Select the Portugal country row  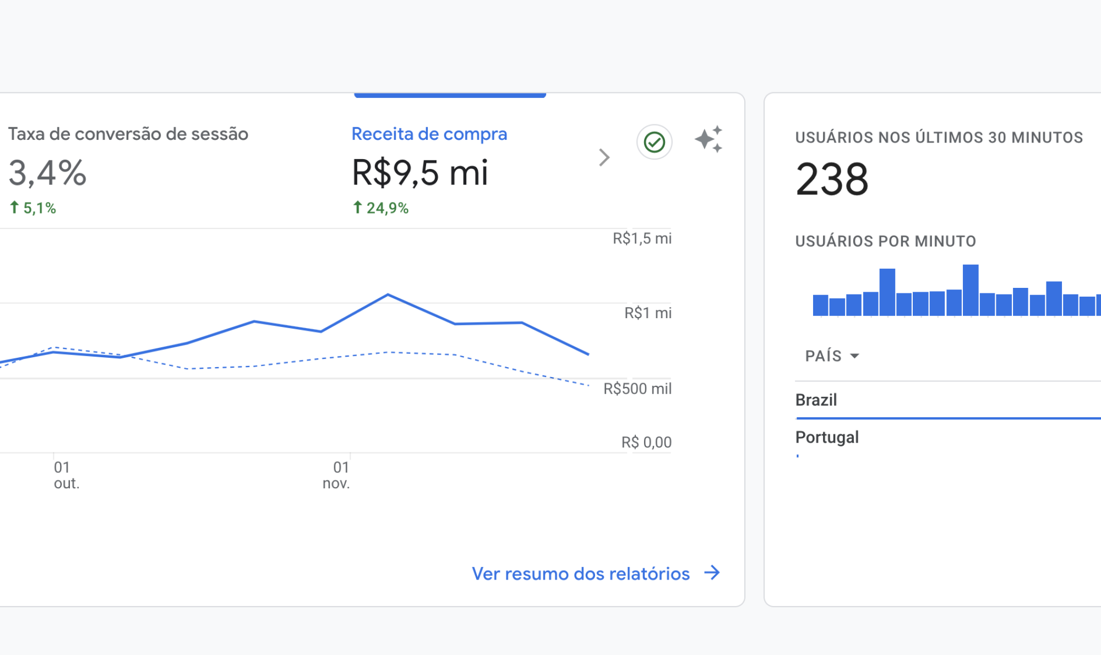948,438
